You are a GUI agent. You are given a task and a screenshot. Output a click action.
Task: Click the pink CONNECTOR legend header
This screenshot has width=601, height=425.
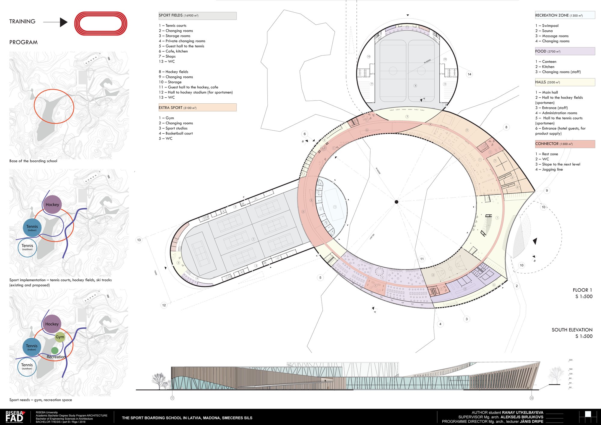pyautogui.click(x=565, y=144)
